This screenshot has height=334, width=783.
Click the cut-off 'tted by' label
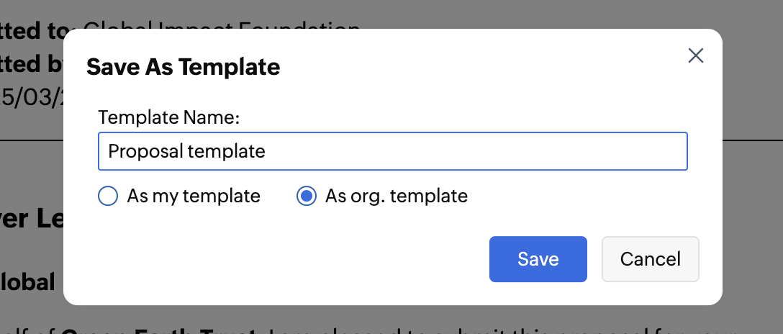[31, 64]
